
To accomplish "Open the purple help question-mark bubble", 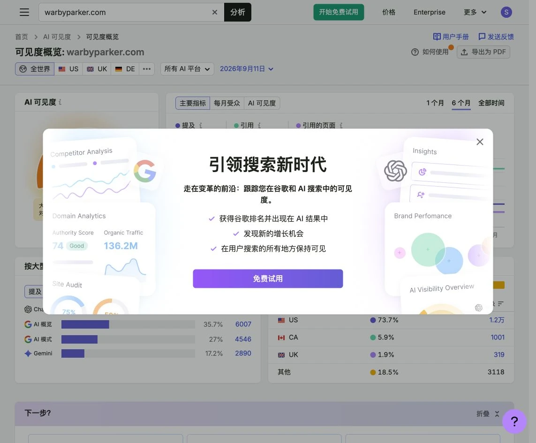I will pos(514,421).
